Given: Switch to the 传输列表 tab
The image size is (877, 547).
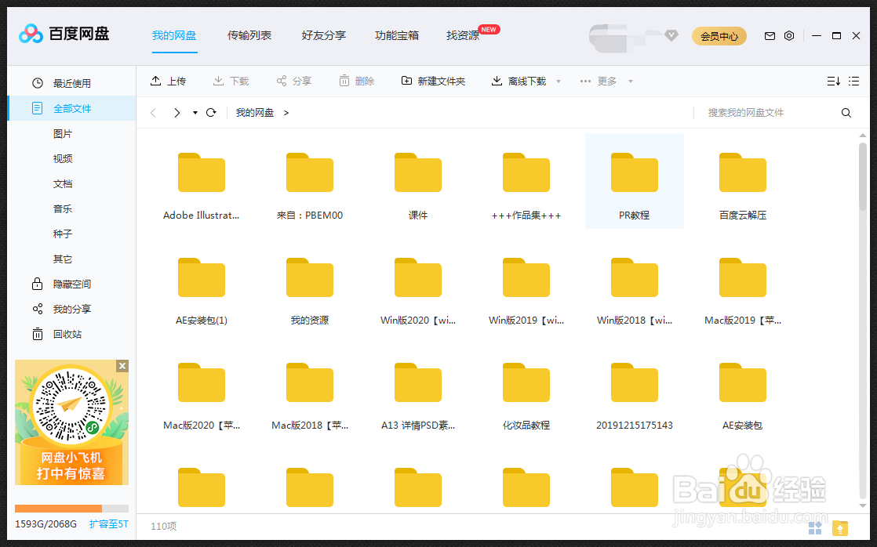Looking at the screenshot, I should click(x=249, y=34).
